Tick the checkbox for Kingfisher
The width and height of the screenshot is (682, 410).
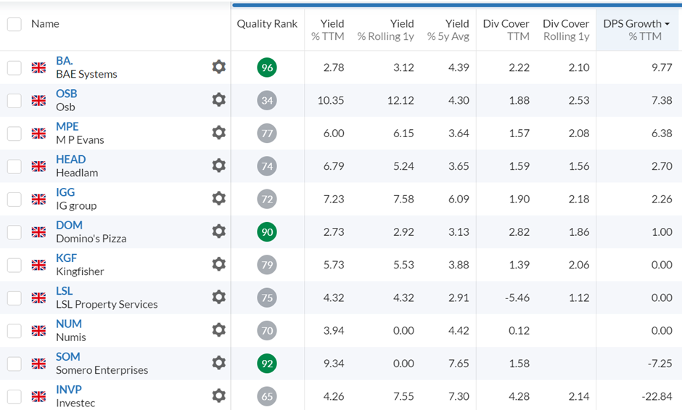point(15,265)
